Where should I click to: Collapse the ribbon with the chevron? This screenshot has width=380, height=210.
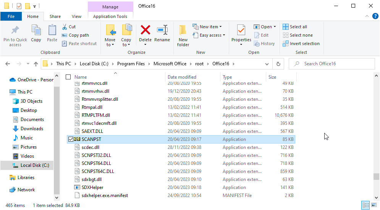click(x=367, y=16)
